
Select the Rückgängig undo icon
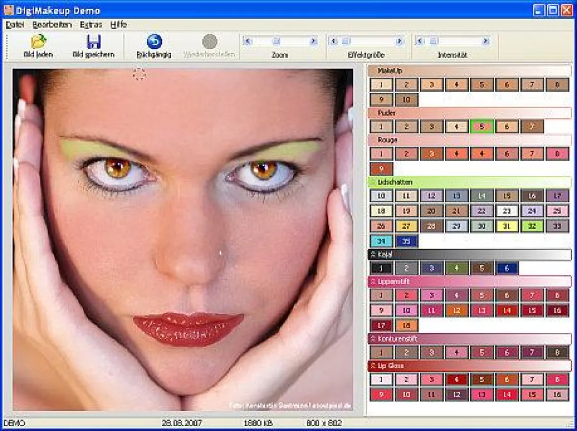154,42
